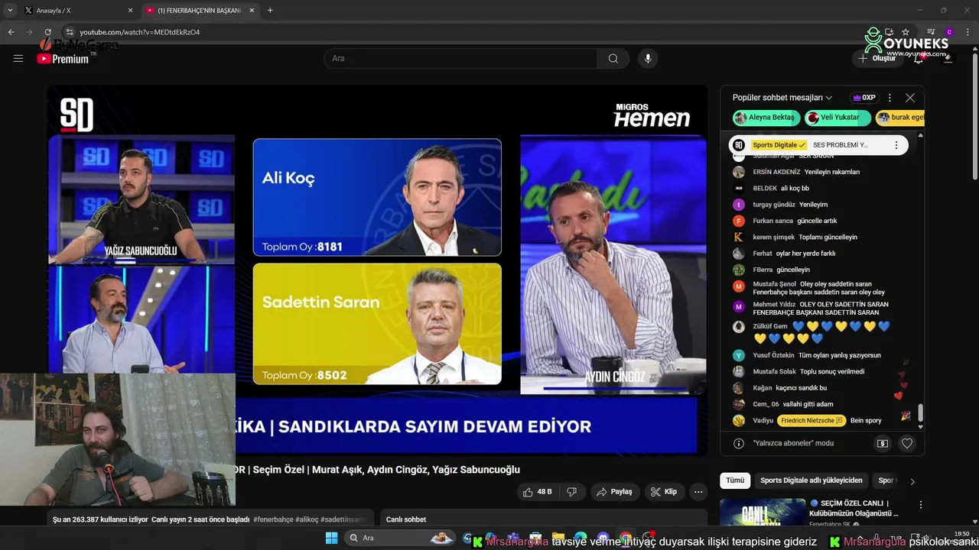This screenshot has height=550, width=979.
Task: Select the FENERBAHÇE'NİN BAŞKANI tab
Action: coord(200,11)
